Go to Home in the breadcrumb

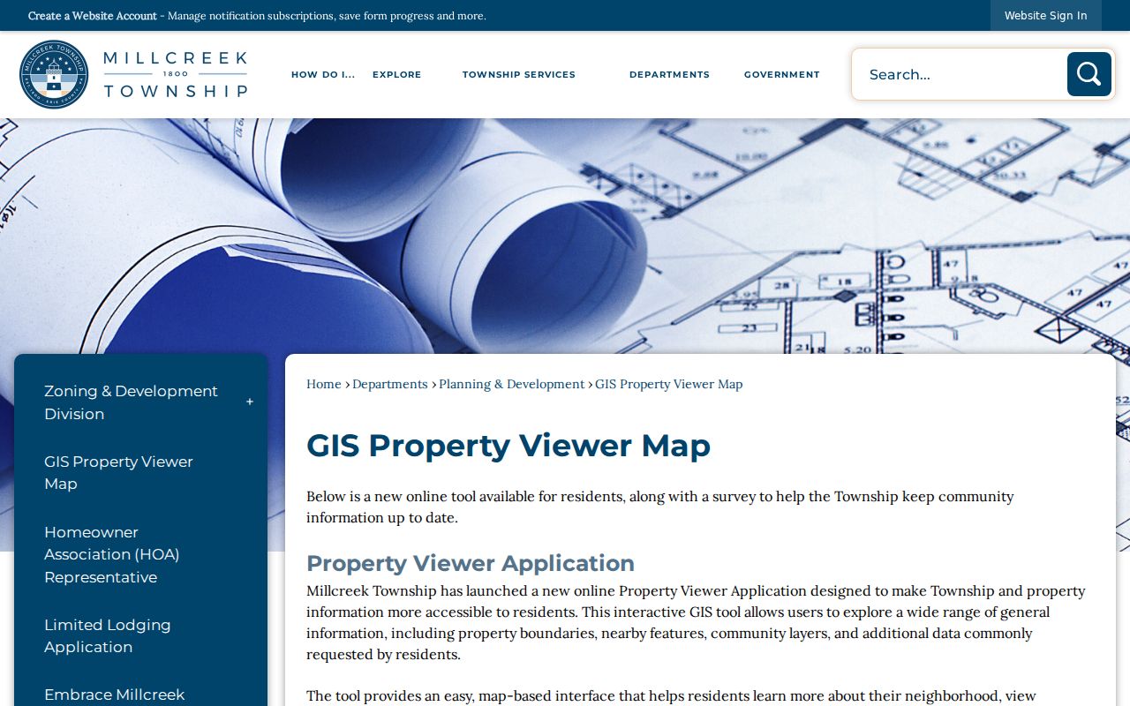(324, 384)
